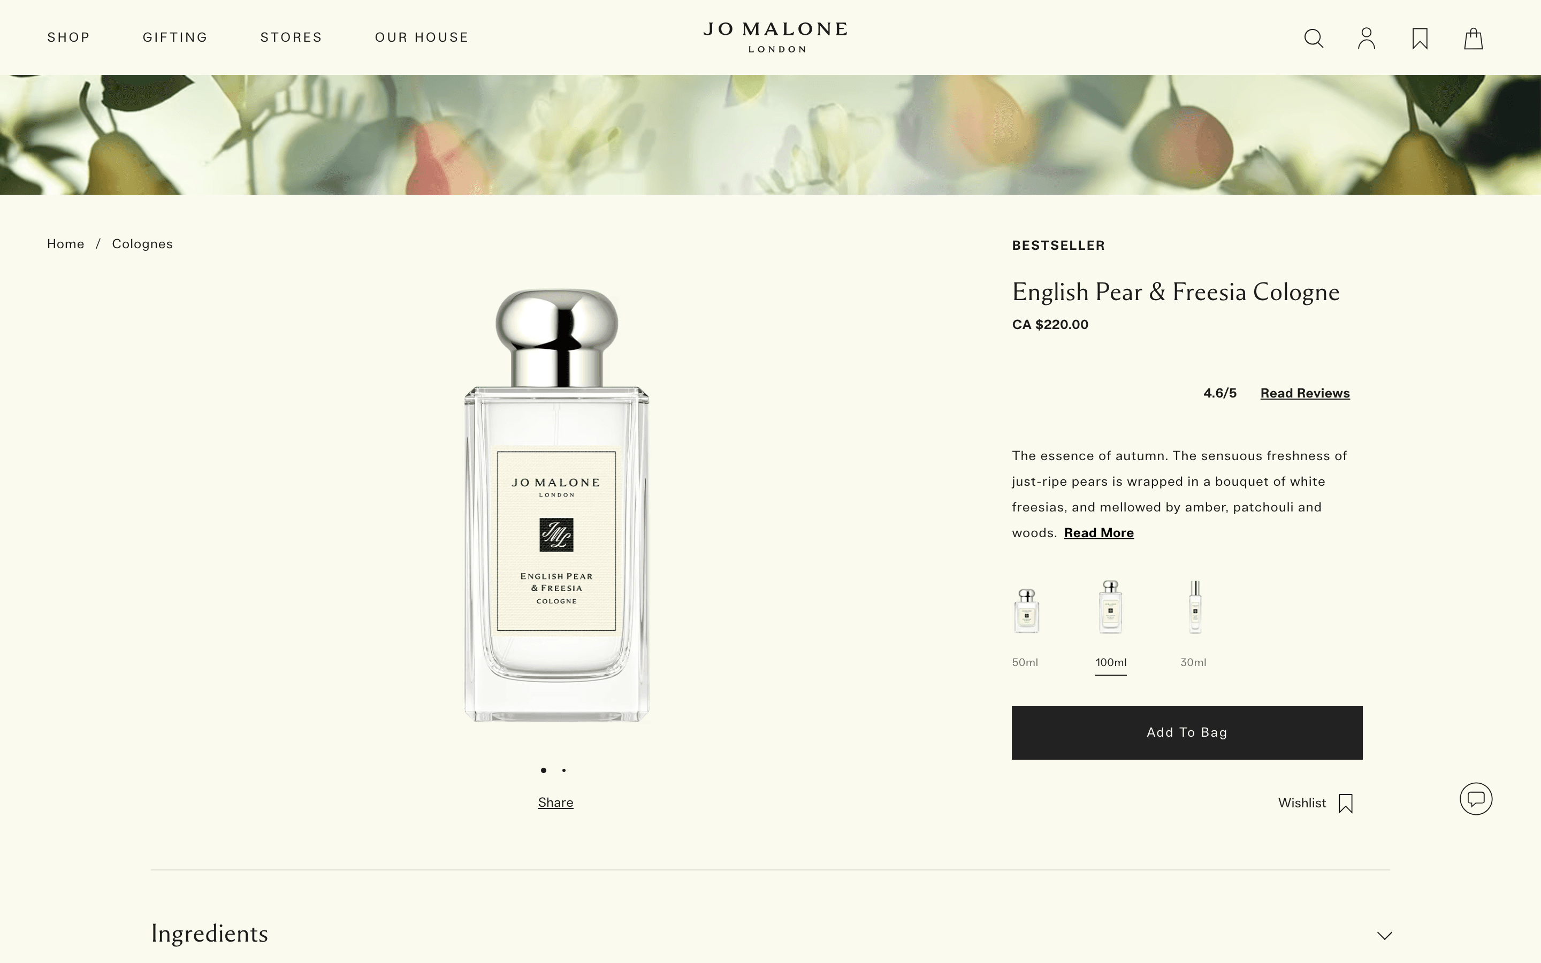Open the header wishlist bookmark icon

coord(1420,38)
